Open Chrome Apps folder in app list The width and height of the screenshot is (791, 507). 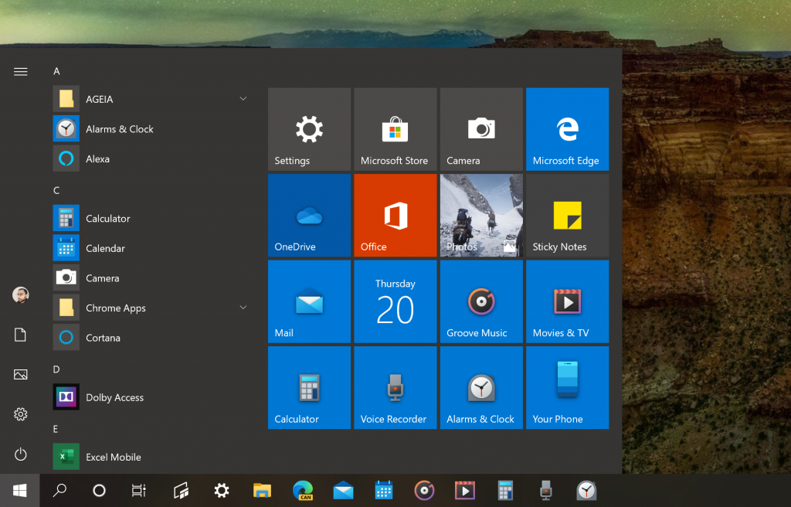point(151,308)
